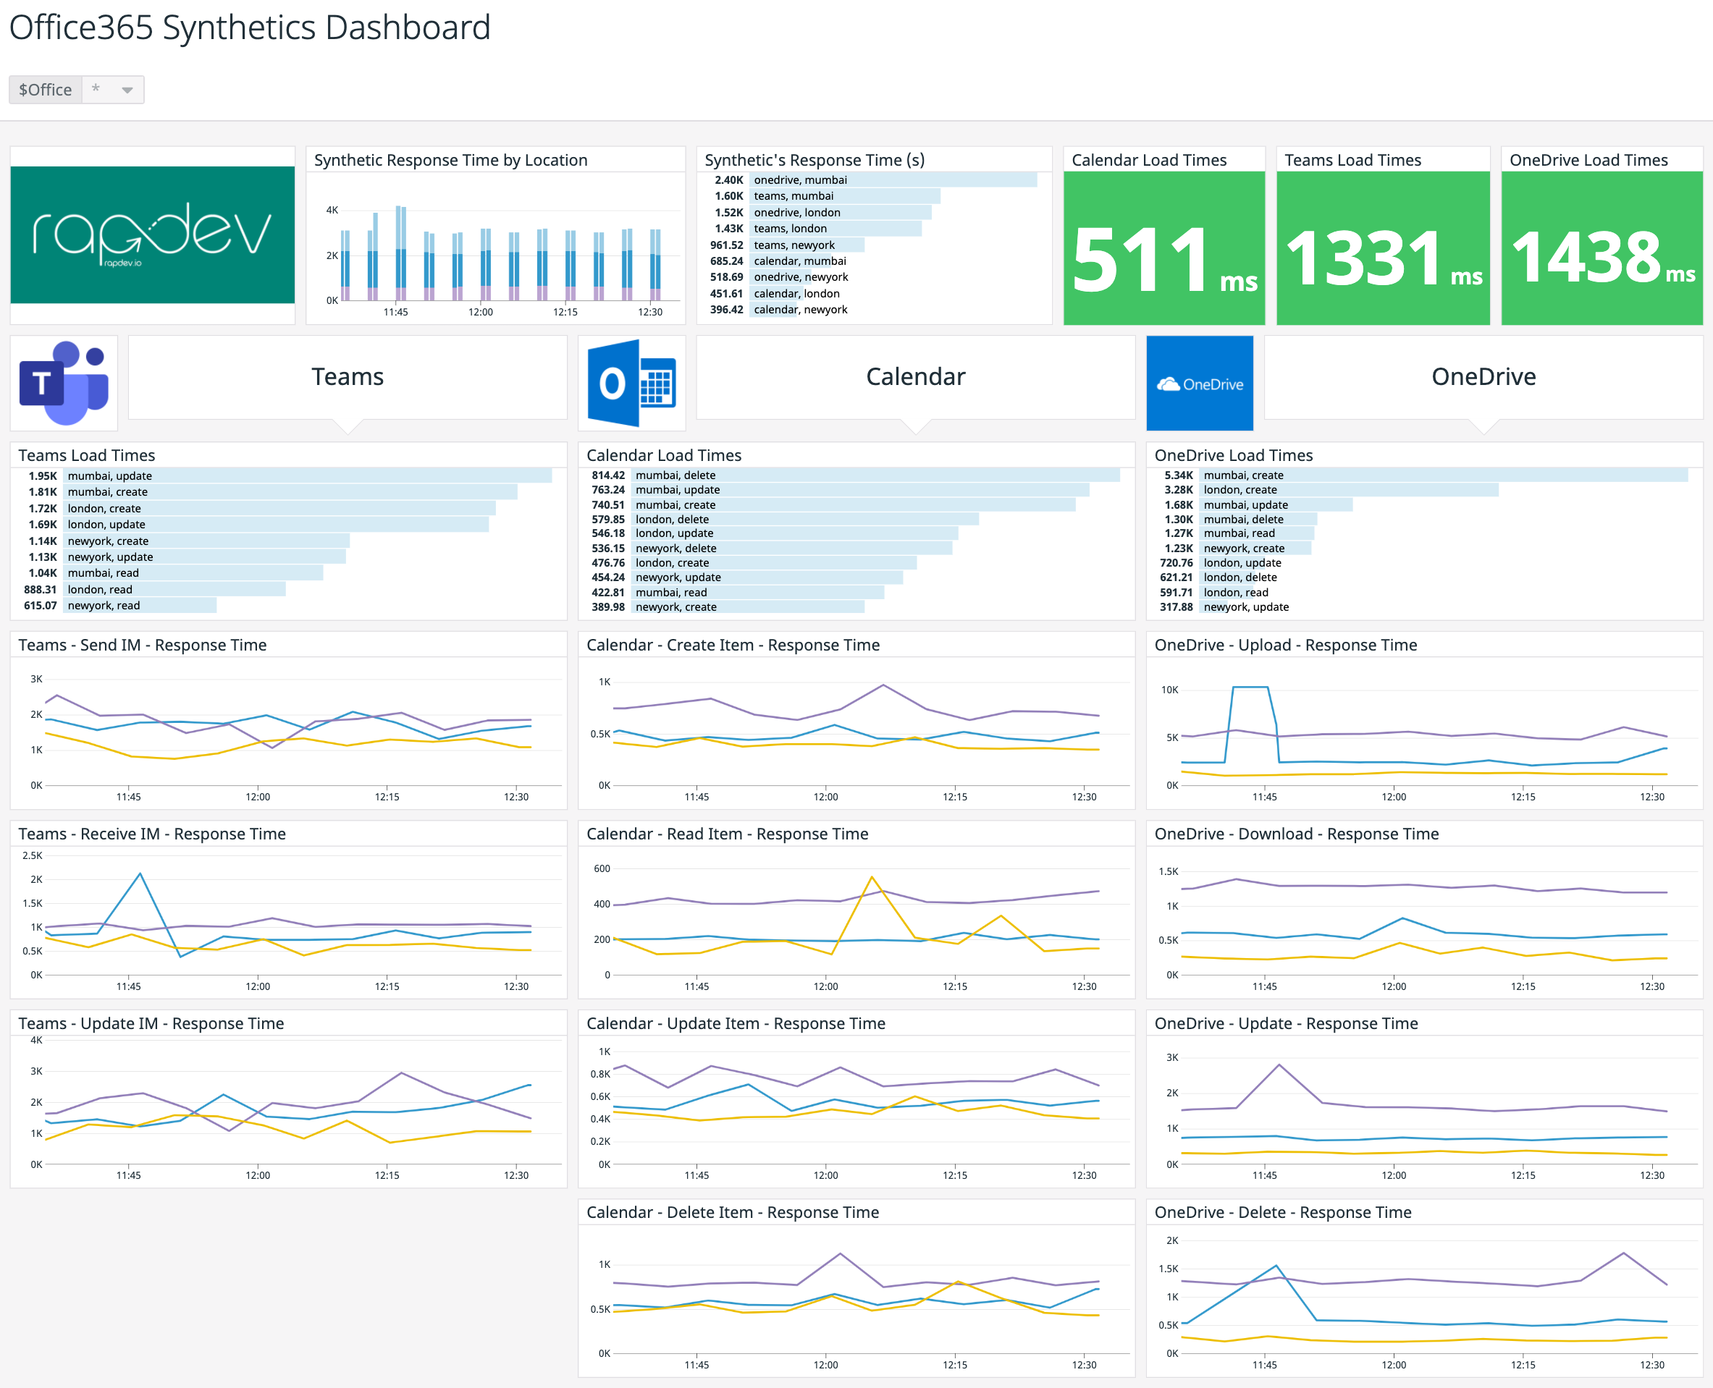This screenshot has height=1388, width=1713.
Task: Click the Microsoft Teams logo icon
Action: (x=64, y=383)
